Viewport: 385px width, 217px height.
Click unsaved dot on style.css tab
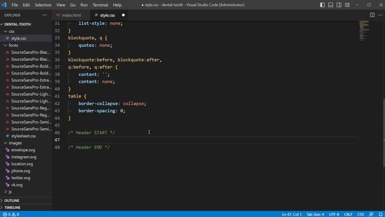[123, 15]
